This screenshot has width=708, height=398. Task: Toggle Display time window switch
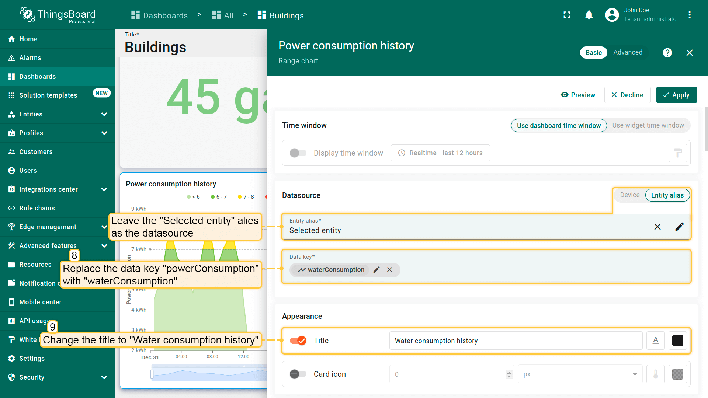[298, 153]
